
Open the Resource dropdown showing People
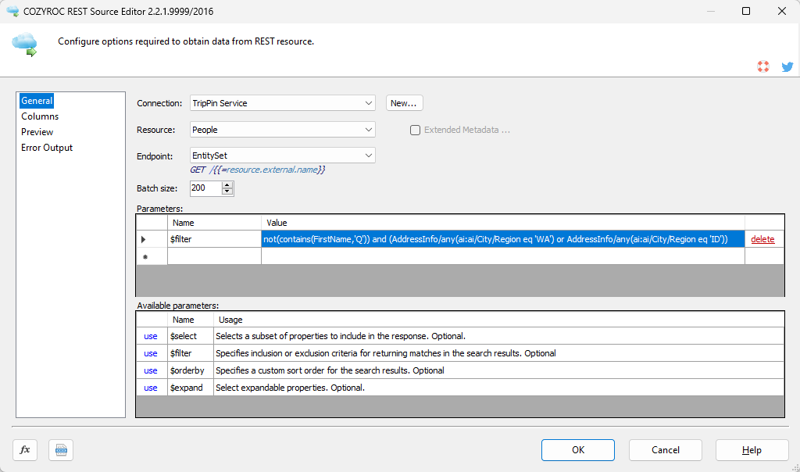click(x=283, y=130)
